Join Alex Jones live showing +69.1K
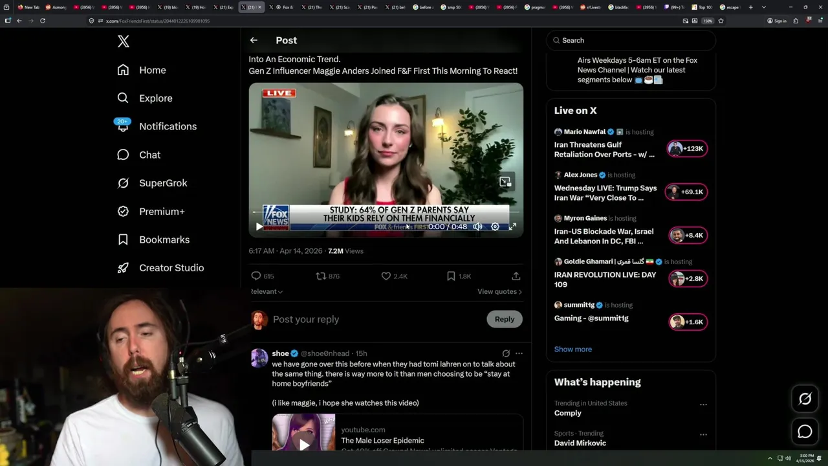 [686, 192]
